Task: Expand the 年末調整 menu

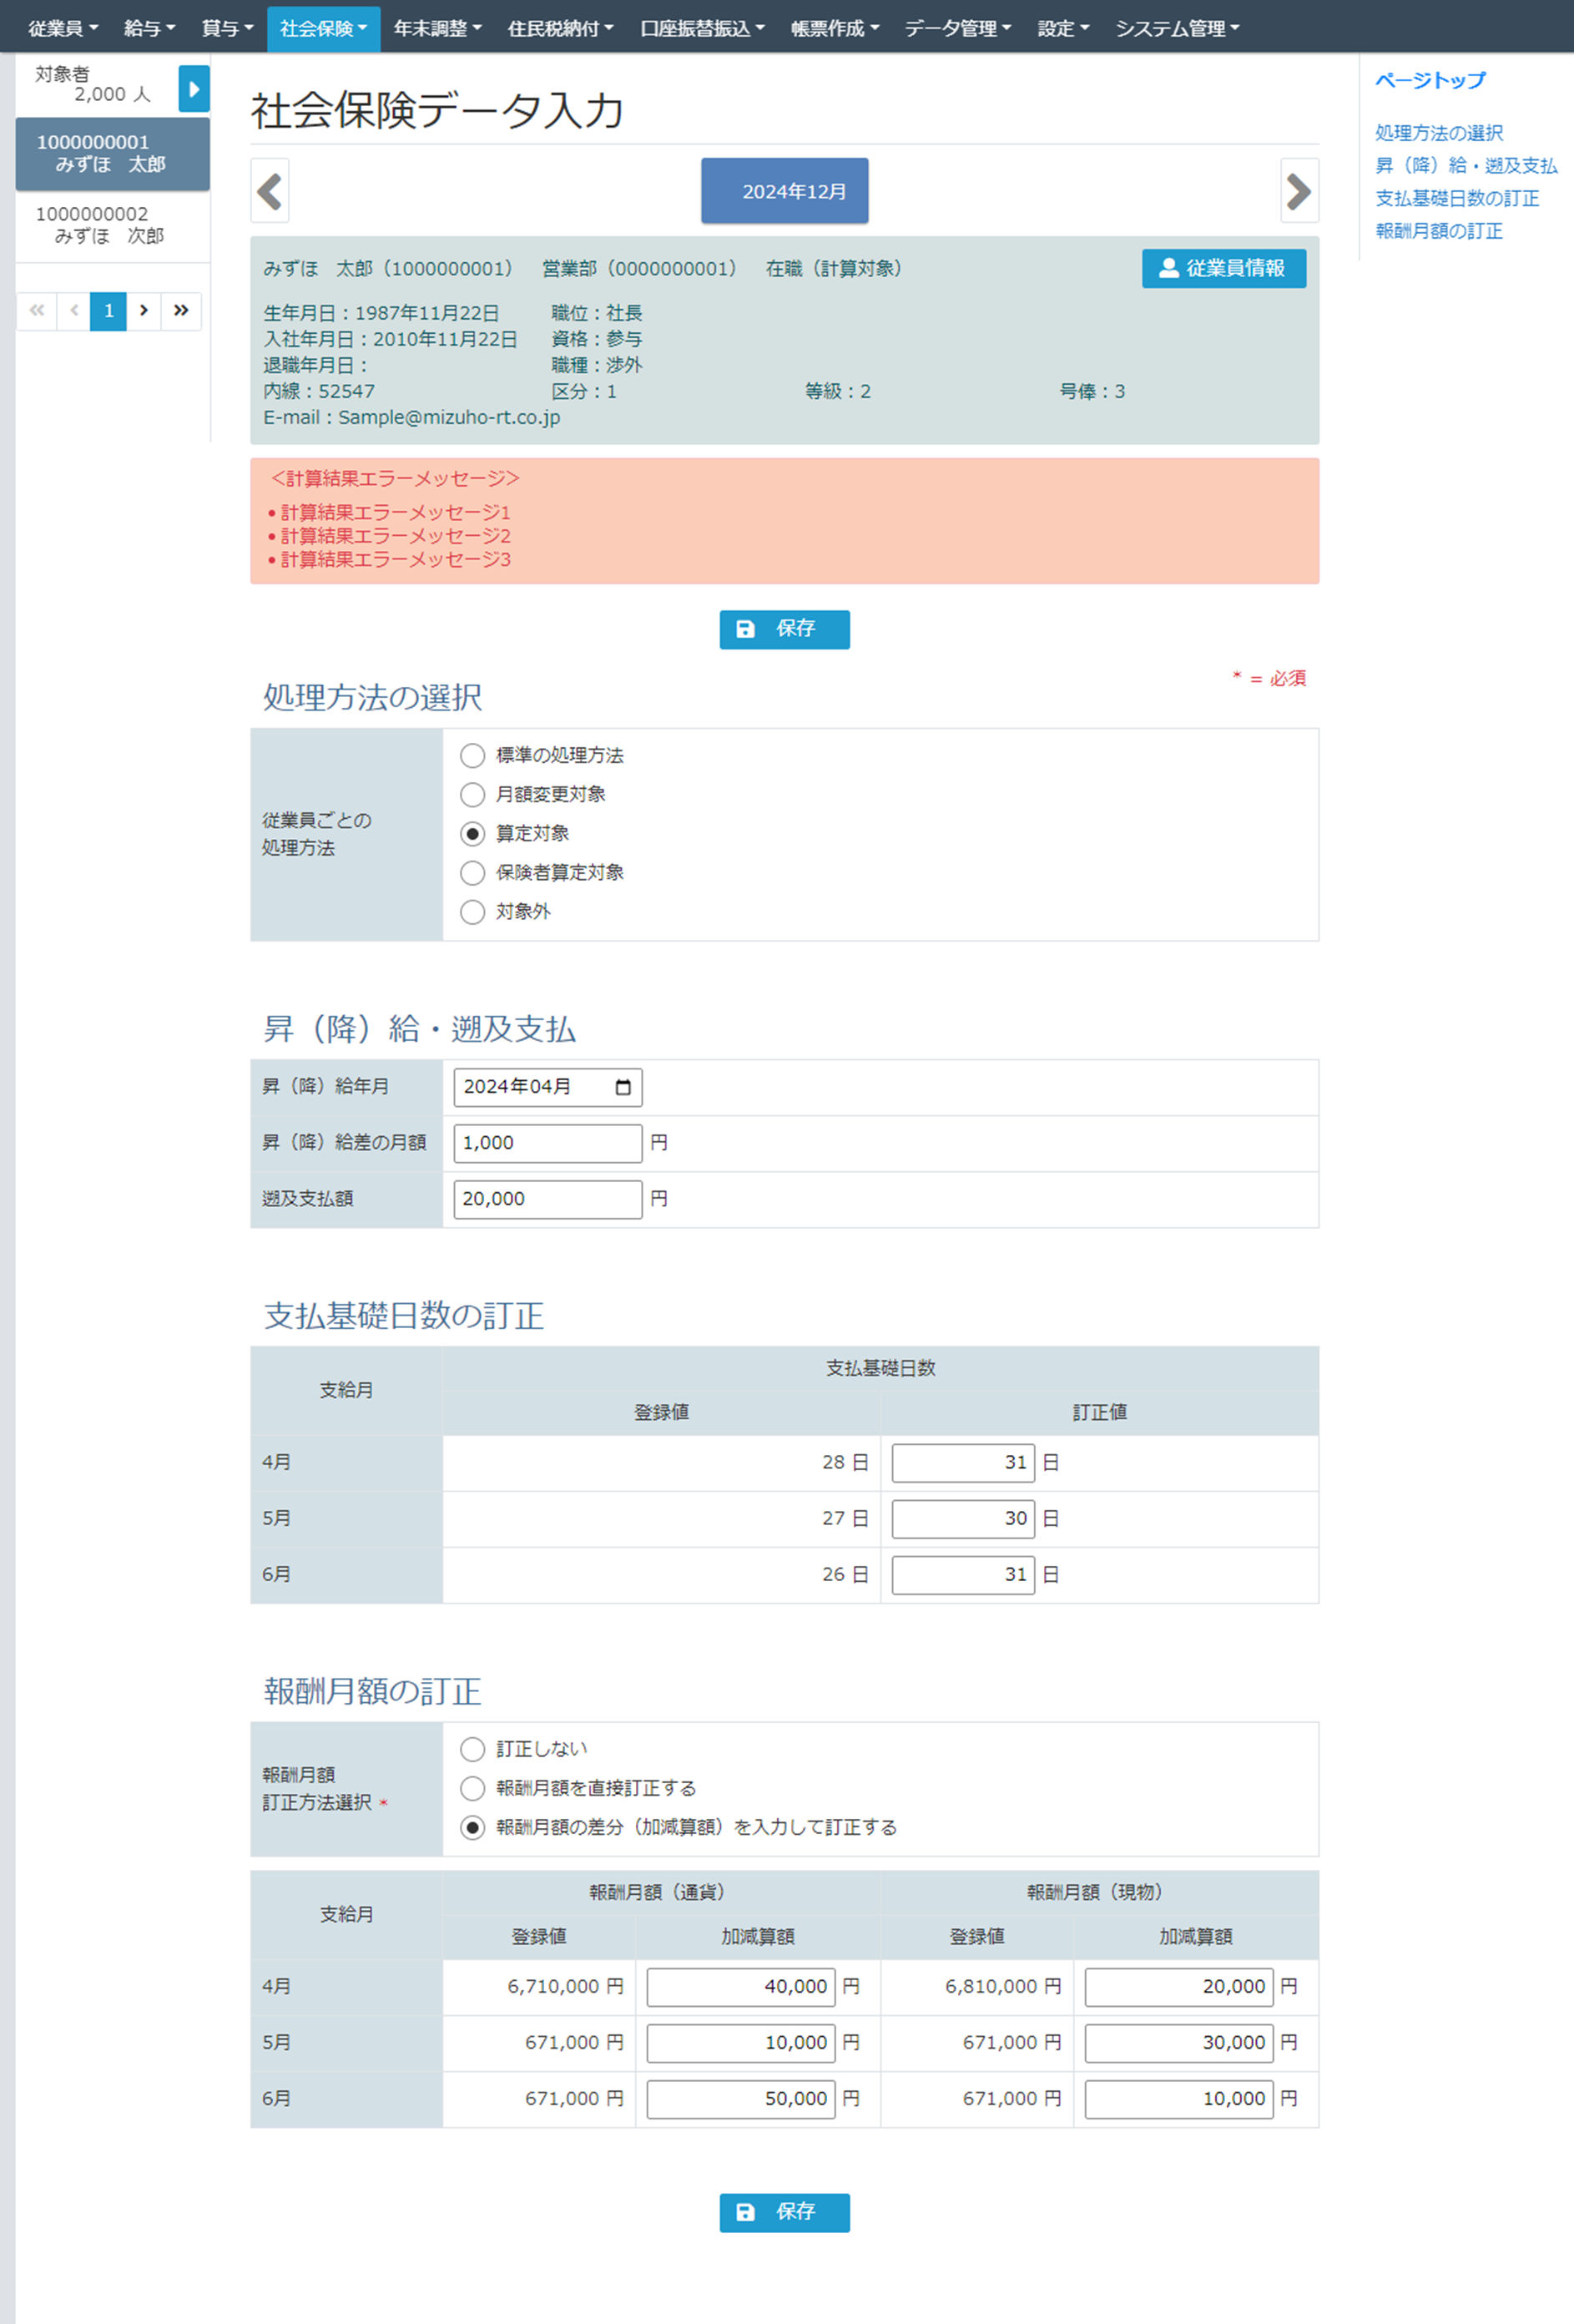Action: pyautogui.click(x=437, y=28)
